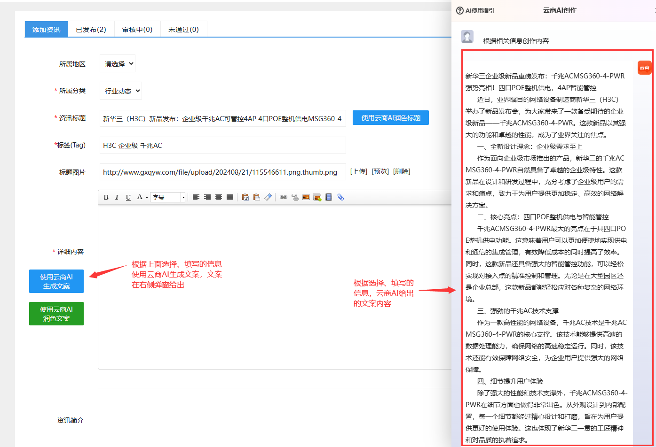Open the font color A menu
Image resolution: width=656 pixels, height=447 pixels.
142,197
